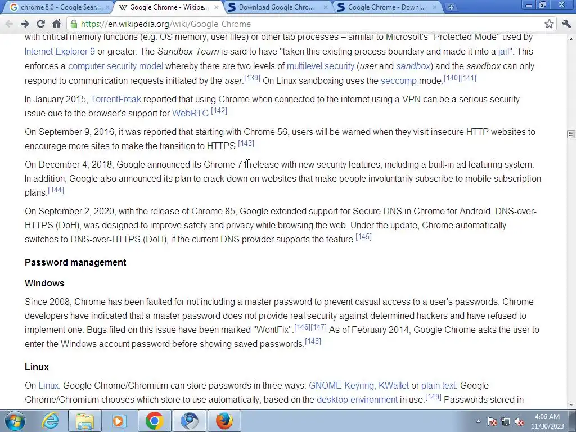576x432 pixels.
Task: Open Chromium blue icon in taskbar
Action: pyautogui.click(x=190, y=421)
